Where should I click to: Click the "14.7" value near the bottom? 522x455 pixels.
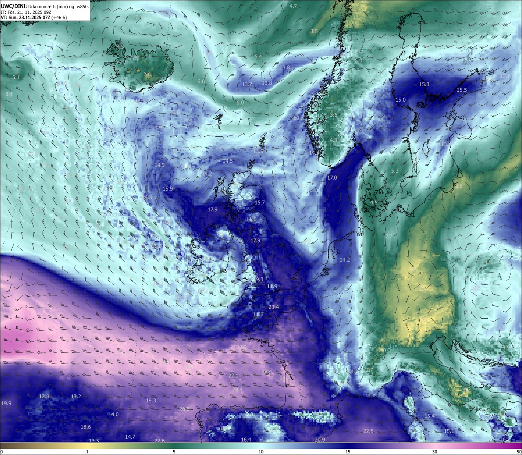pyautogui.click(x=130, y=437)
